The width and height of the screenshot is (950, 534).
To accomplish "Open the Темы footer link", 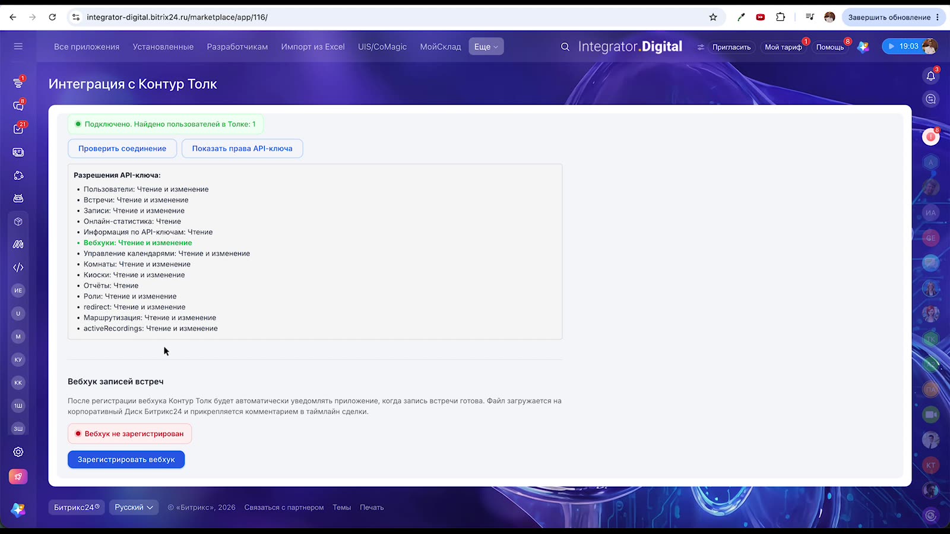I will point(341,507).
